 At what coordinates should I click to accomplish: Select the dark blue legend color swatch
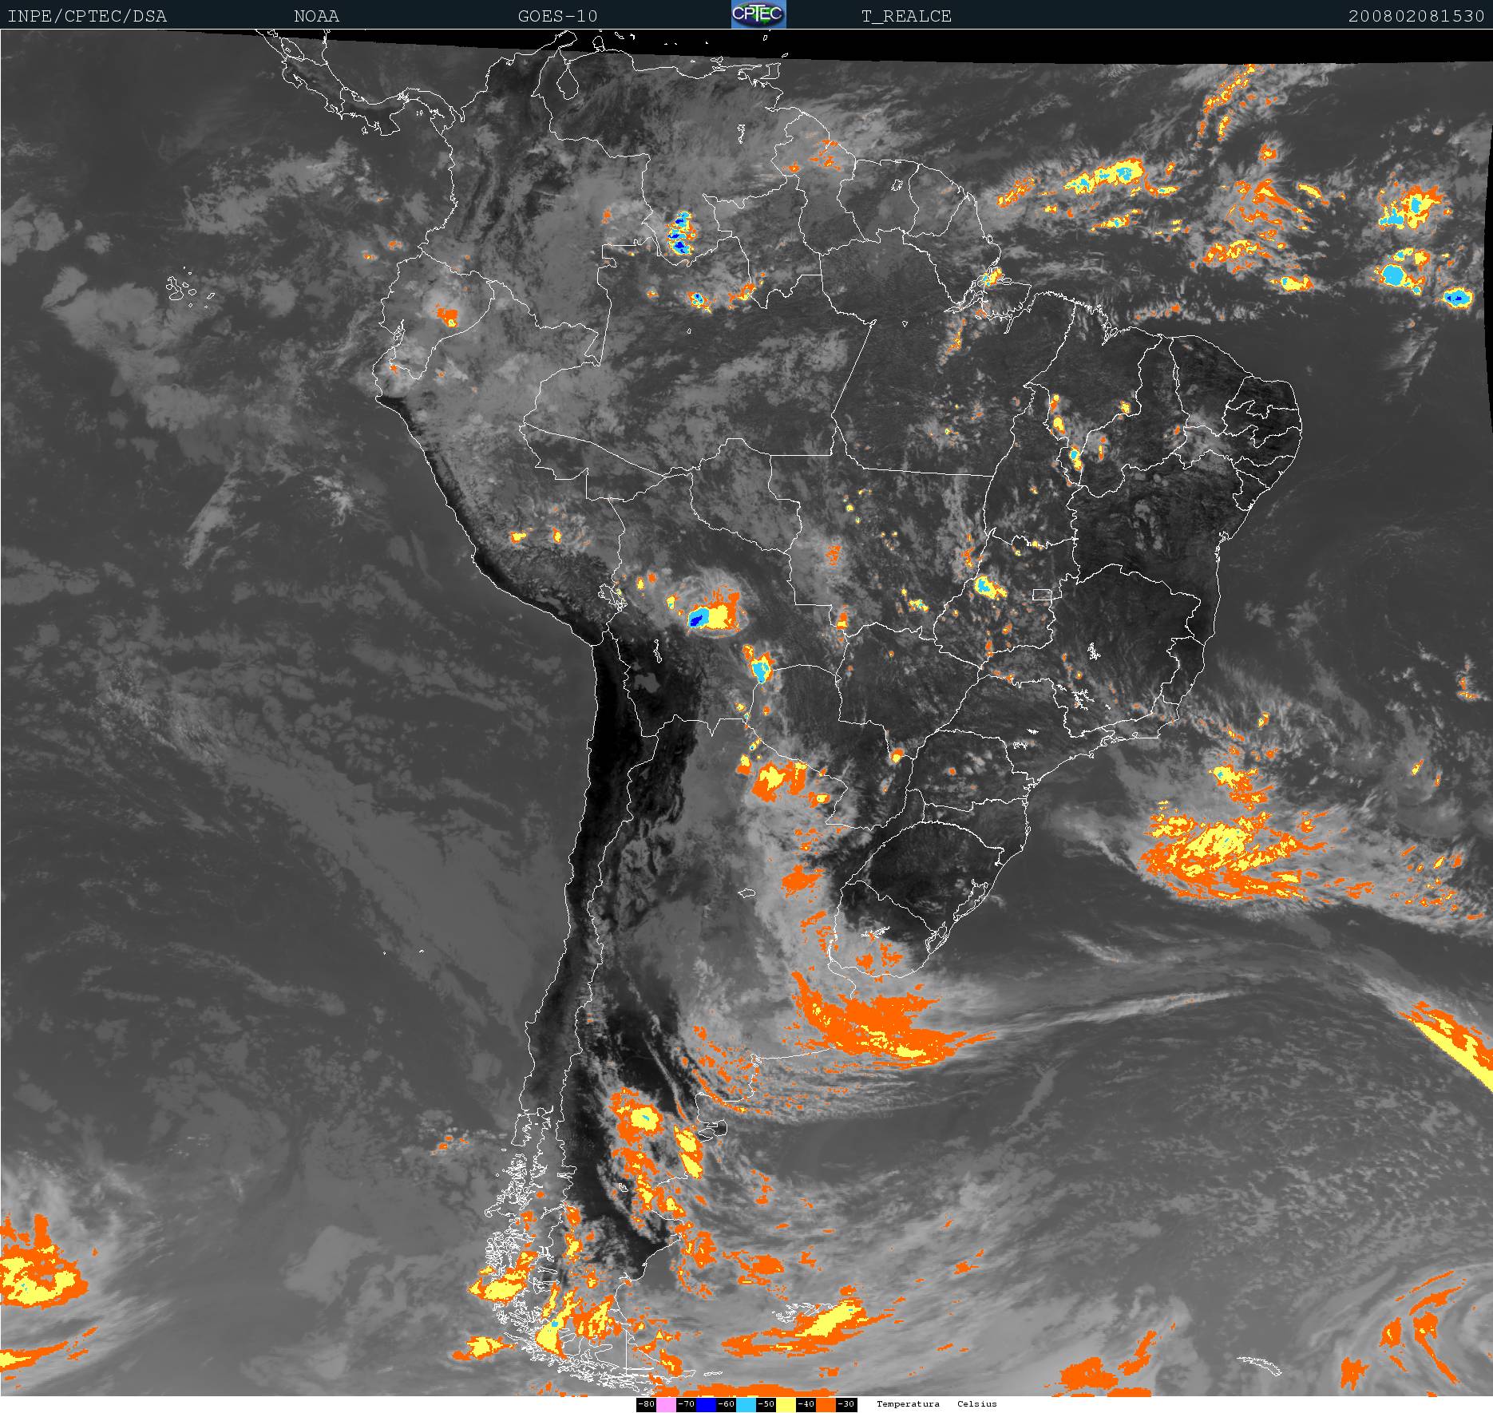tap(706, 1404)
